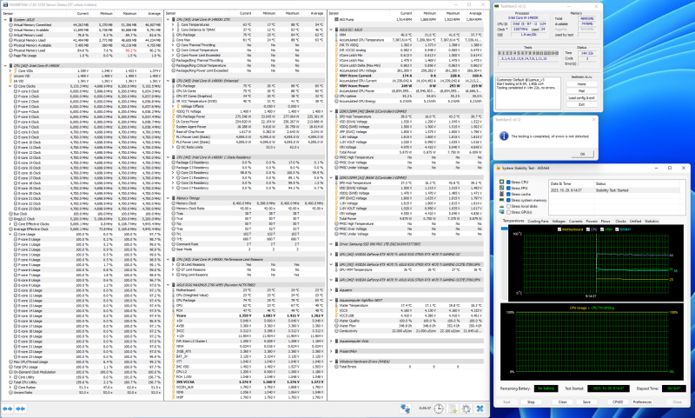695x418 pixels.
Task: Enable the Stress CPU checkbox
Action: pos(508,182)
